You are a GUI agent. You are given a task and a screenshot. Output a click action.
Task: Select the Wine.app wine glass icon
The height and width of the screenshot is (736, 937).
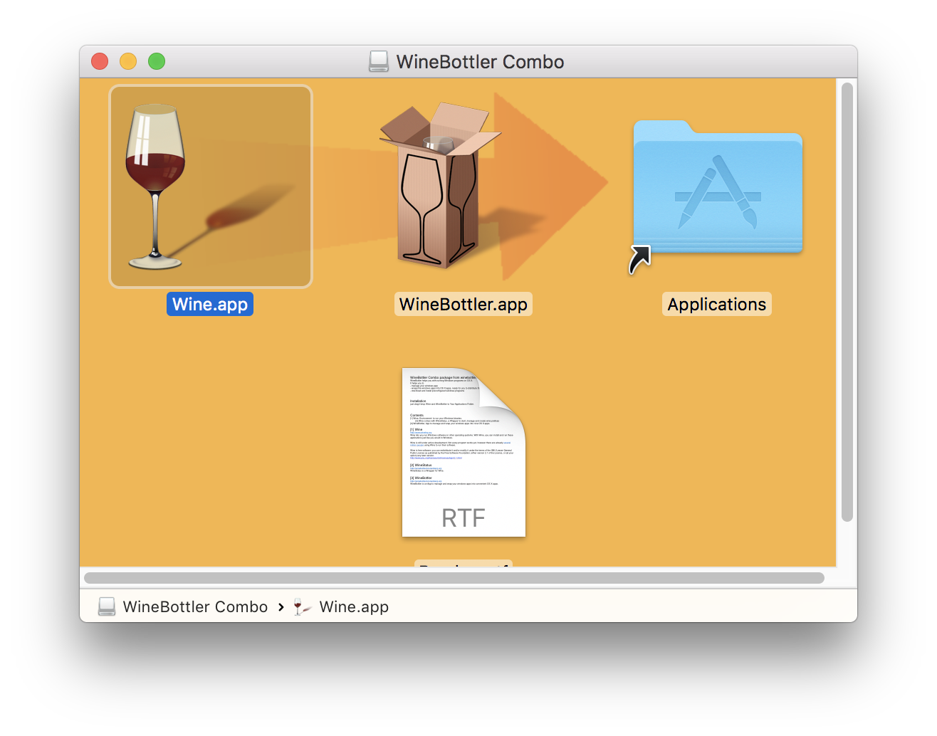click(211, 186)
